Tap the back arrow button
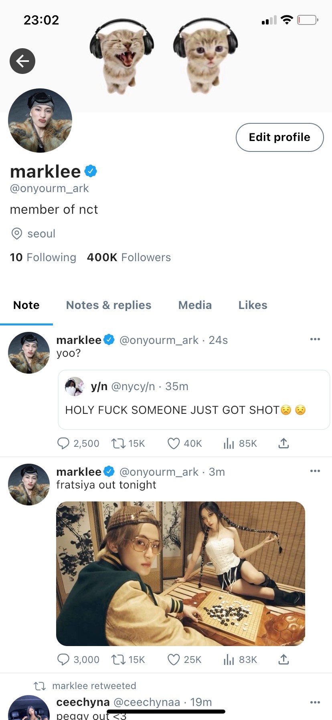Image resolution: width=332 pixels, height=720 pixels. [22, 61]
